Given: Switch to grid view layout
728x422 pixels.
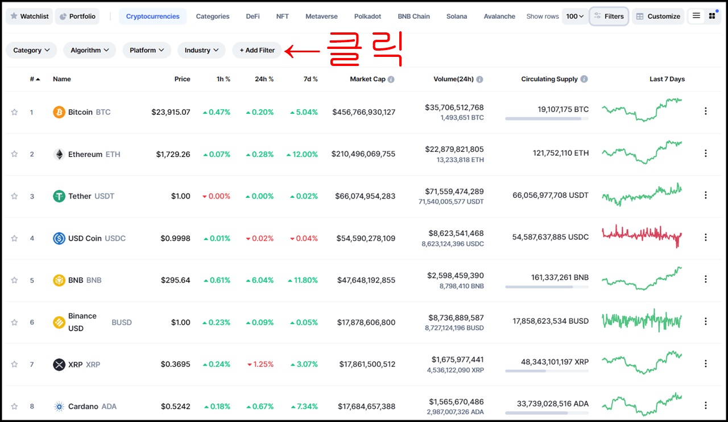Looking at the screenshot, I should (x=712, y=16).
